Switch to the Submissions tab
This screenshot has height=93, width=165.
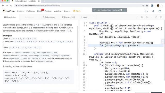tap(49, 17)
